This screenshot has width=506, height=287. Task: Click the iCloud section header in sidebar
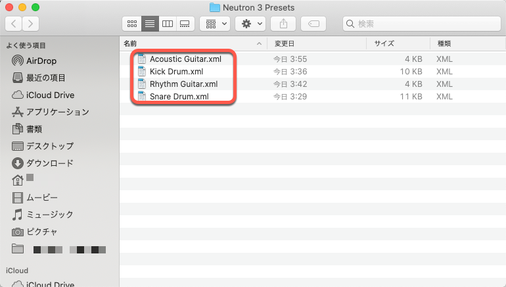(x=17, y=271)
